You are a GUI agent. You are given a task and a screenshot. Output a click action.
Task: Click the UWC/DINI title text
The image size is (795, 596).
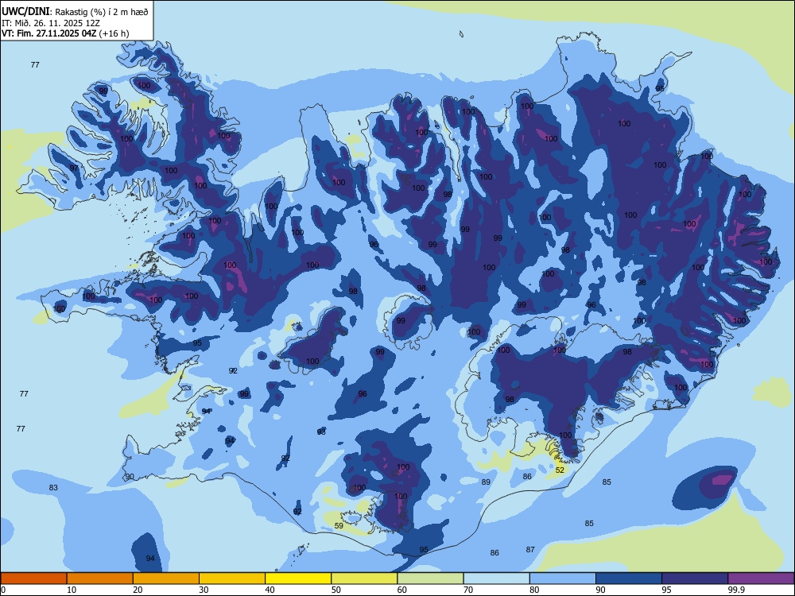tap(25, 11)
